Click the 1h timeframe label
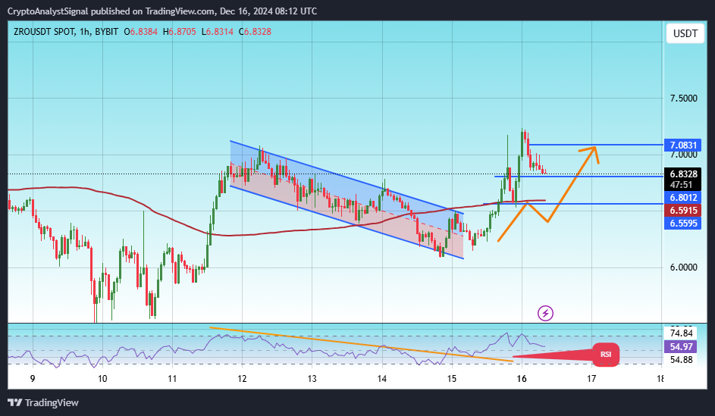Image resolution: width=715 pixels, height=416 pixels. click(x=84, y=32)
